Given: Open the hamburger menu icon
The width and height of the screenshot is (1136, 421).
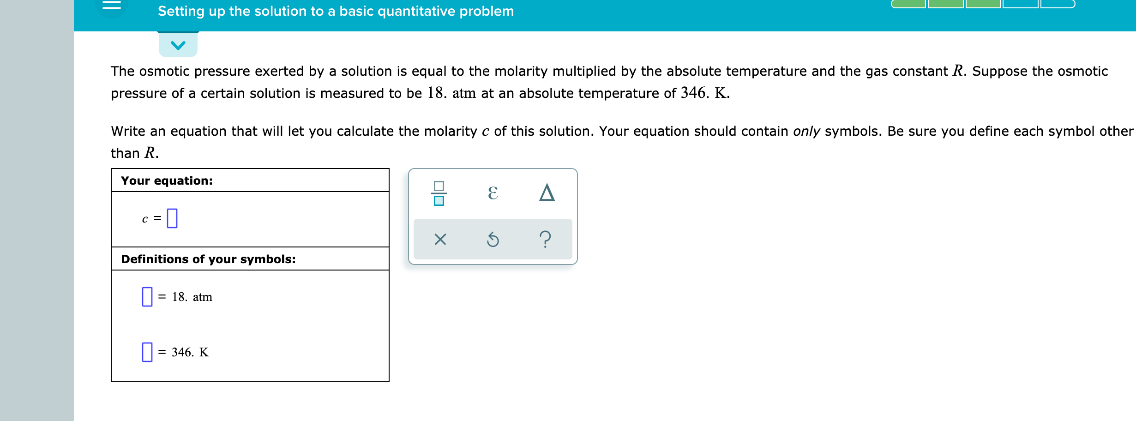Looking at the screenshot, I should coord(112,5).
